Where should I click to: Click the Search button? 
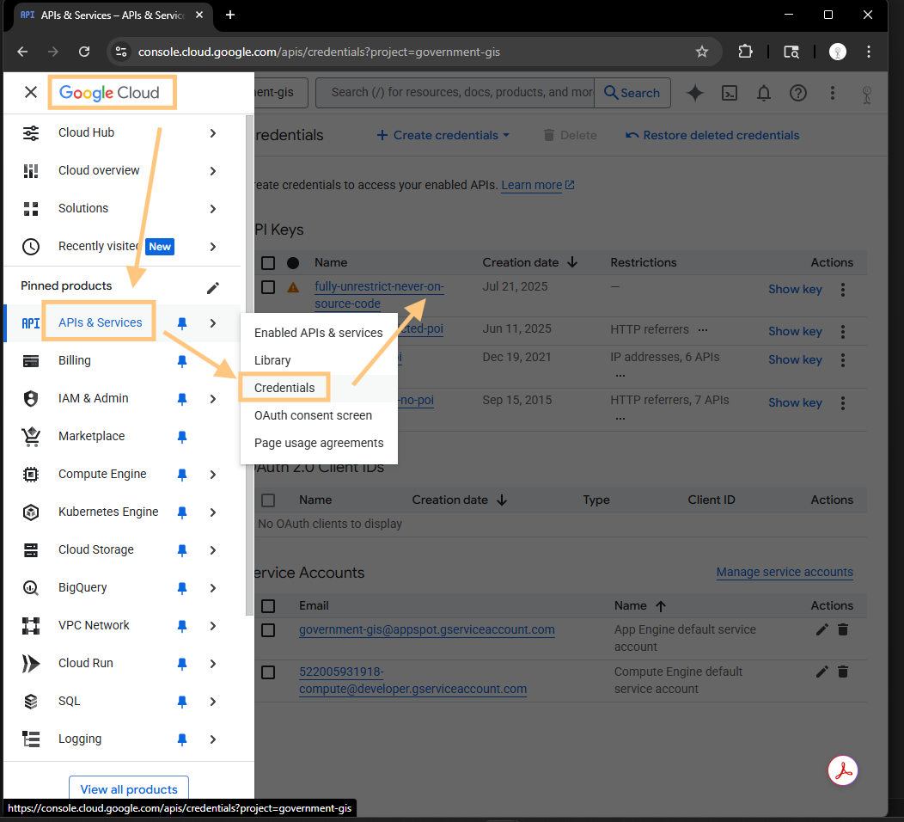[632, 93]
